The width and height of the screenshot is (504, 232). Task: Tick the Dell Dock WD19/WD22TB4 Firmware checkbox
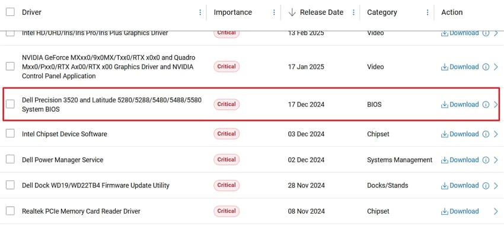click(10, 185)
